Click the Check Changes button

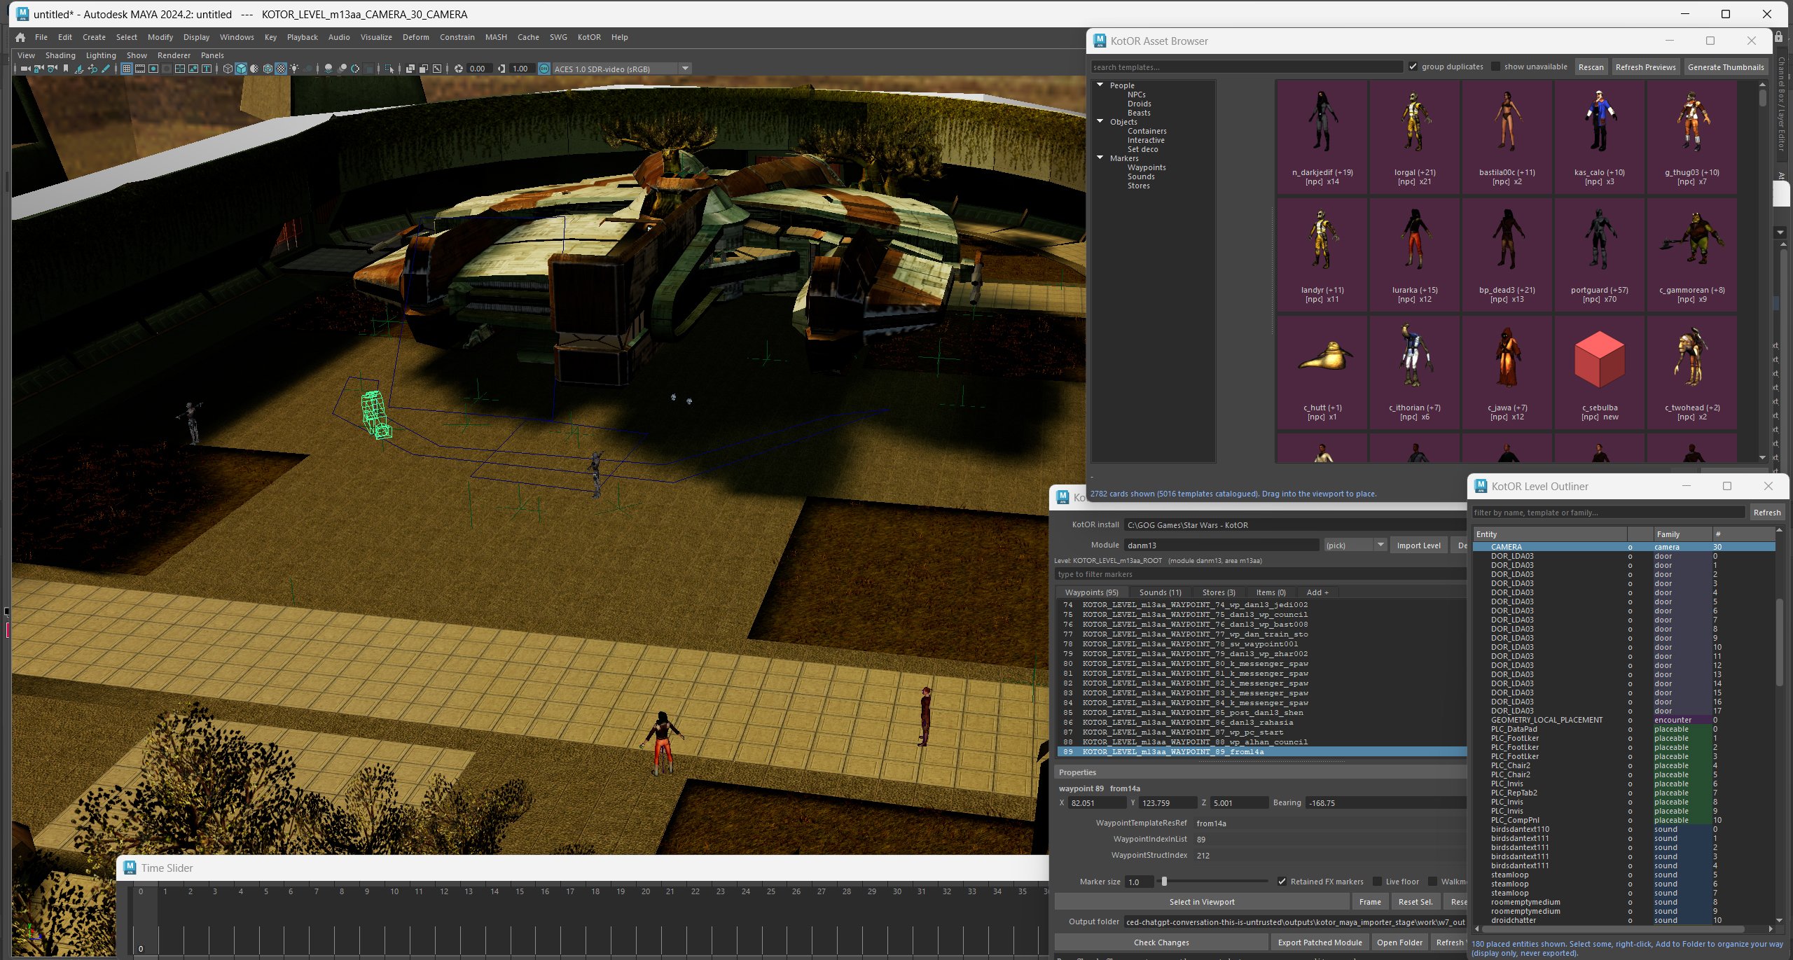pyautogui.click(x=1161, y=942)
